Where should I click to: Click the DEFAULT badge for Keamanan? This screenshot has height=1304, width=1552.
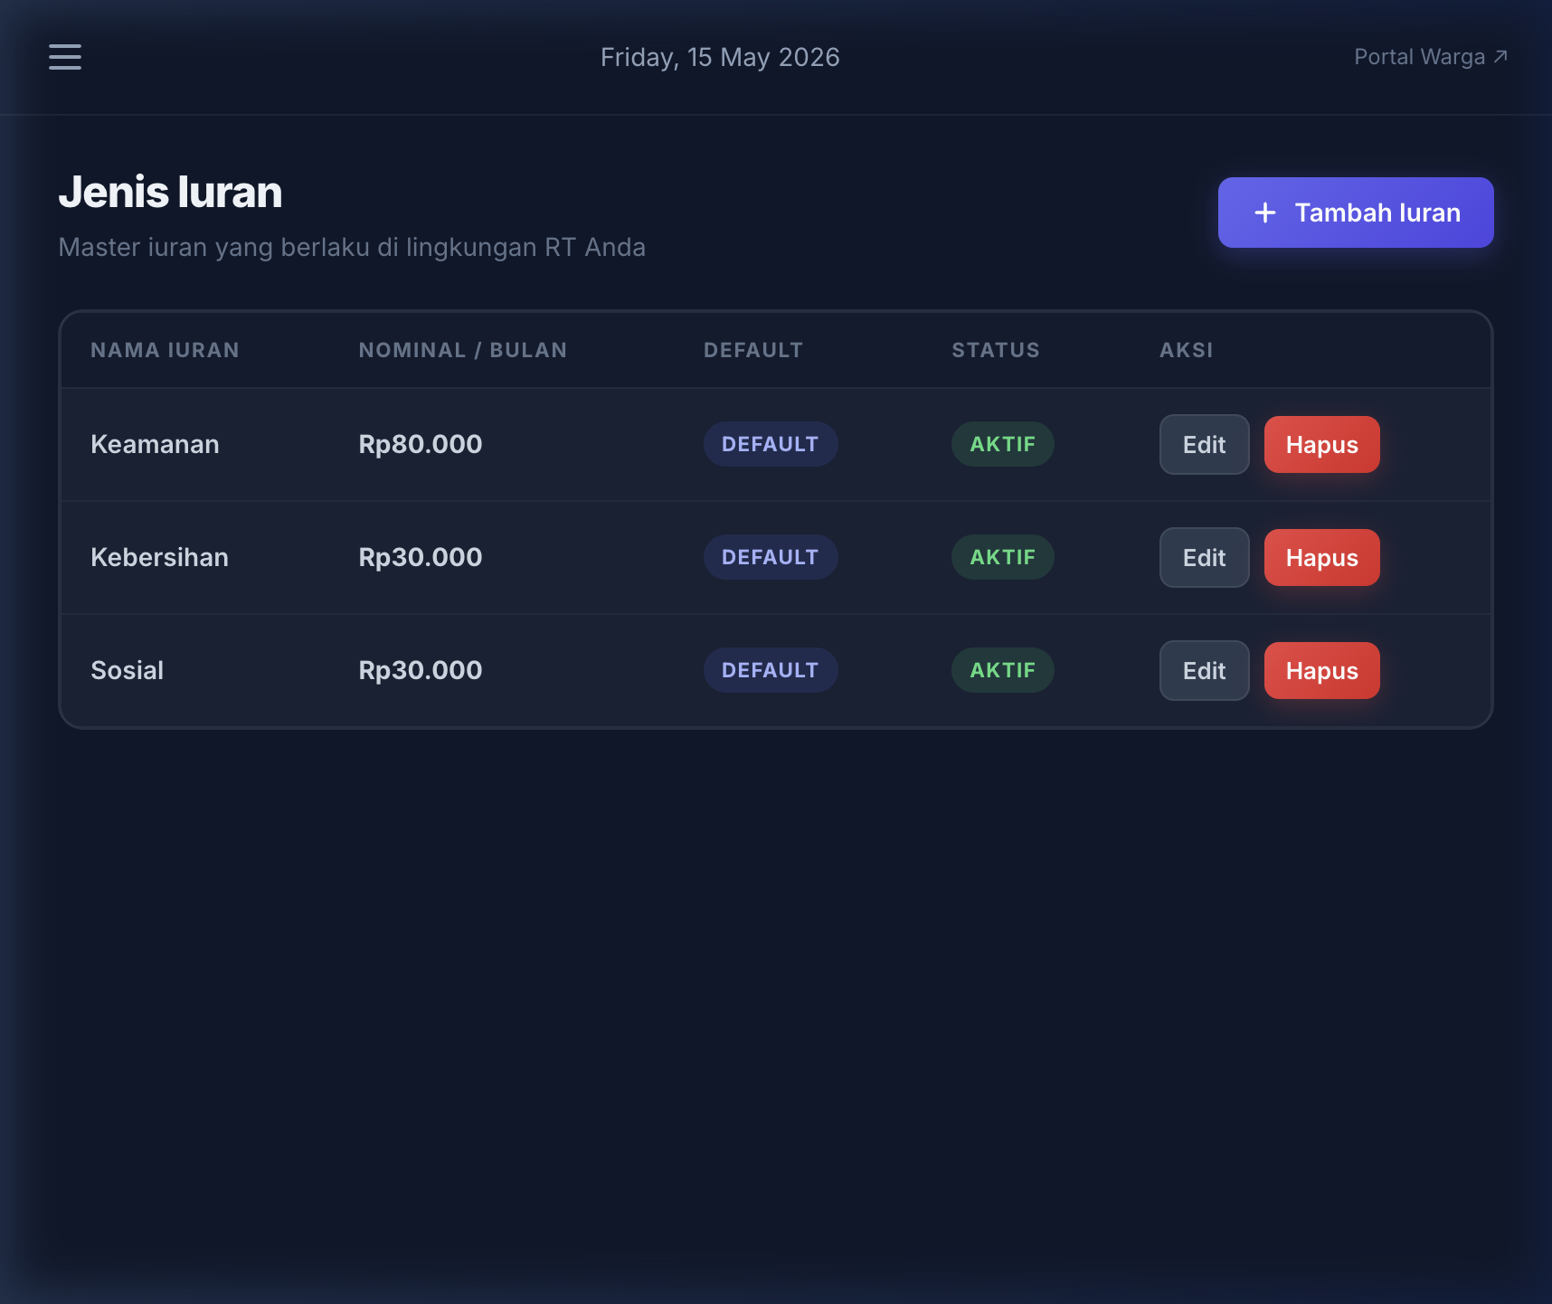(771, 444)
